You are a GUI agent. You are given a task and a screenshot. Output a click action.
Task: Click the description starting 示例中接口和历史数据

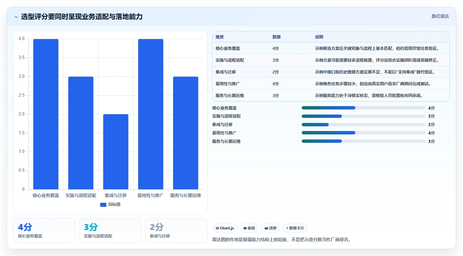click(375, 72)
